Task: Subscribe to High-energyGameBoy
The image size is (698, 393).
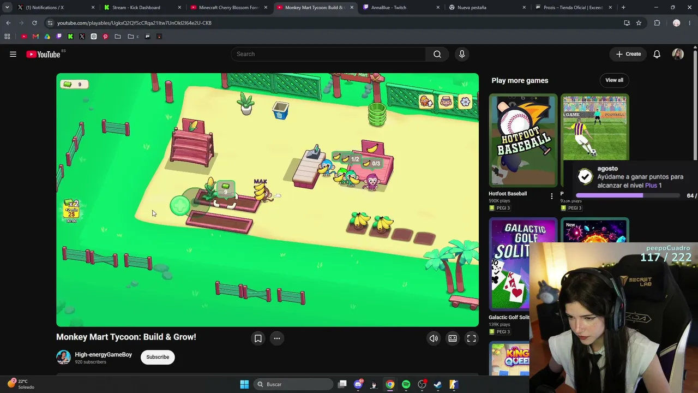Action: [x=158, y=357]
